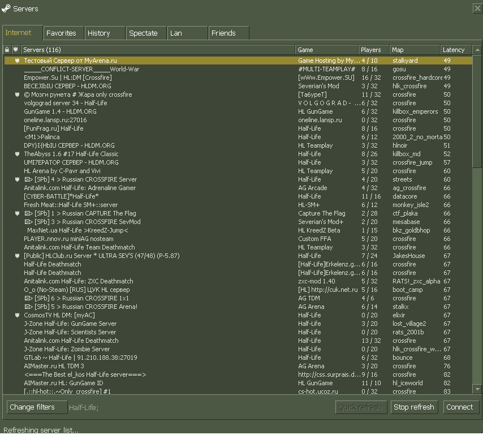Click the shield icon beside [Public] HLClub.ru Server
Image resolution: width=483 pixels, height=435 pixels.
pyautogui.click(x=17, y=256)
